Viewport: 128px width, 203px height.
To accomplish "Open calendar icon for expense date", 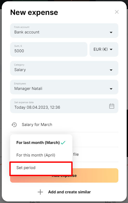I will pos(112,106).
